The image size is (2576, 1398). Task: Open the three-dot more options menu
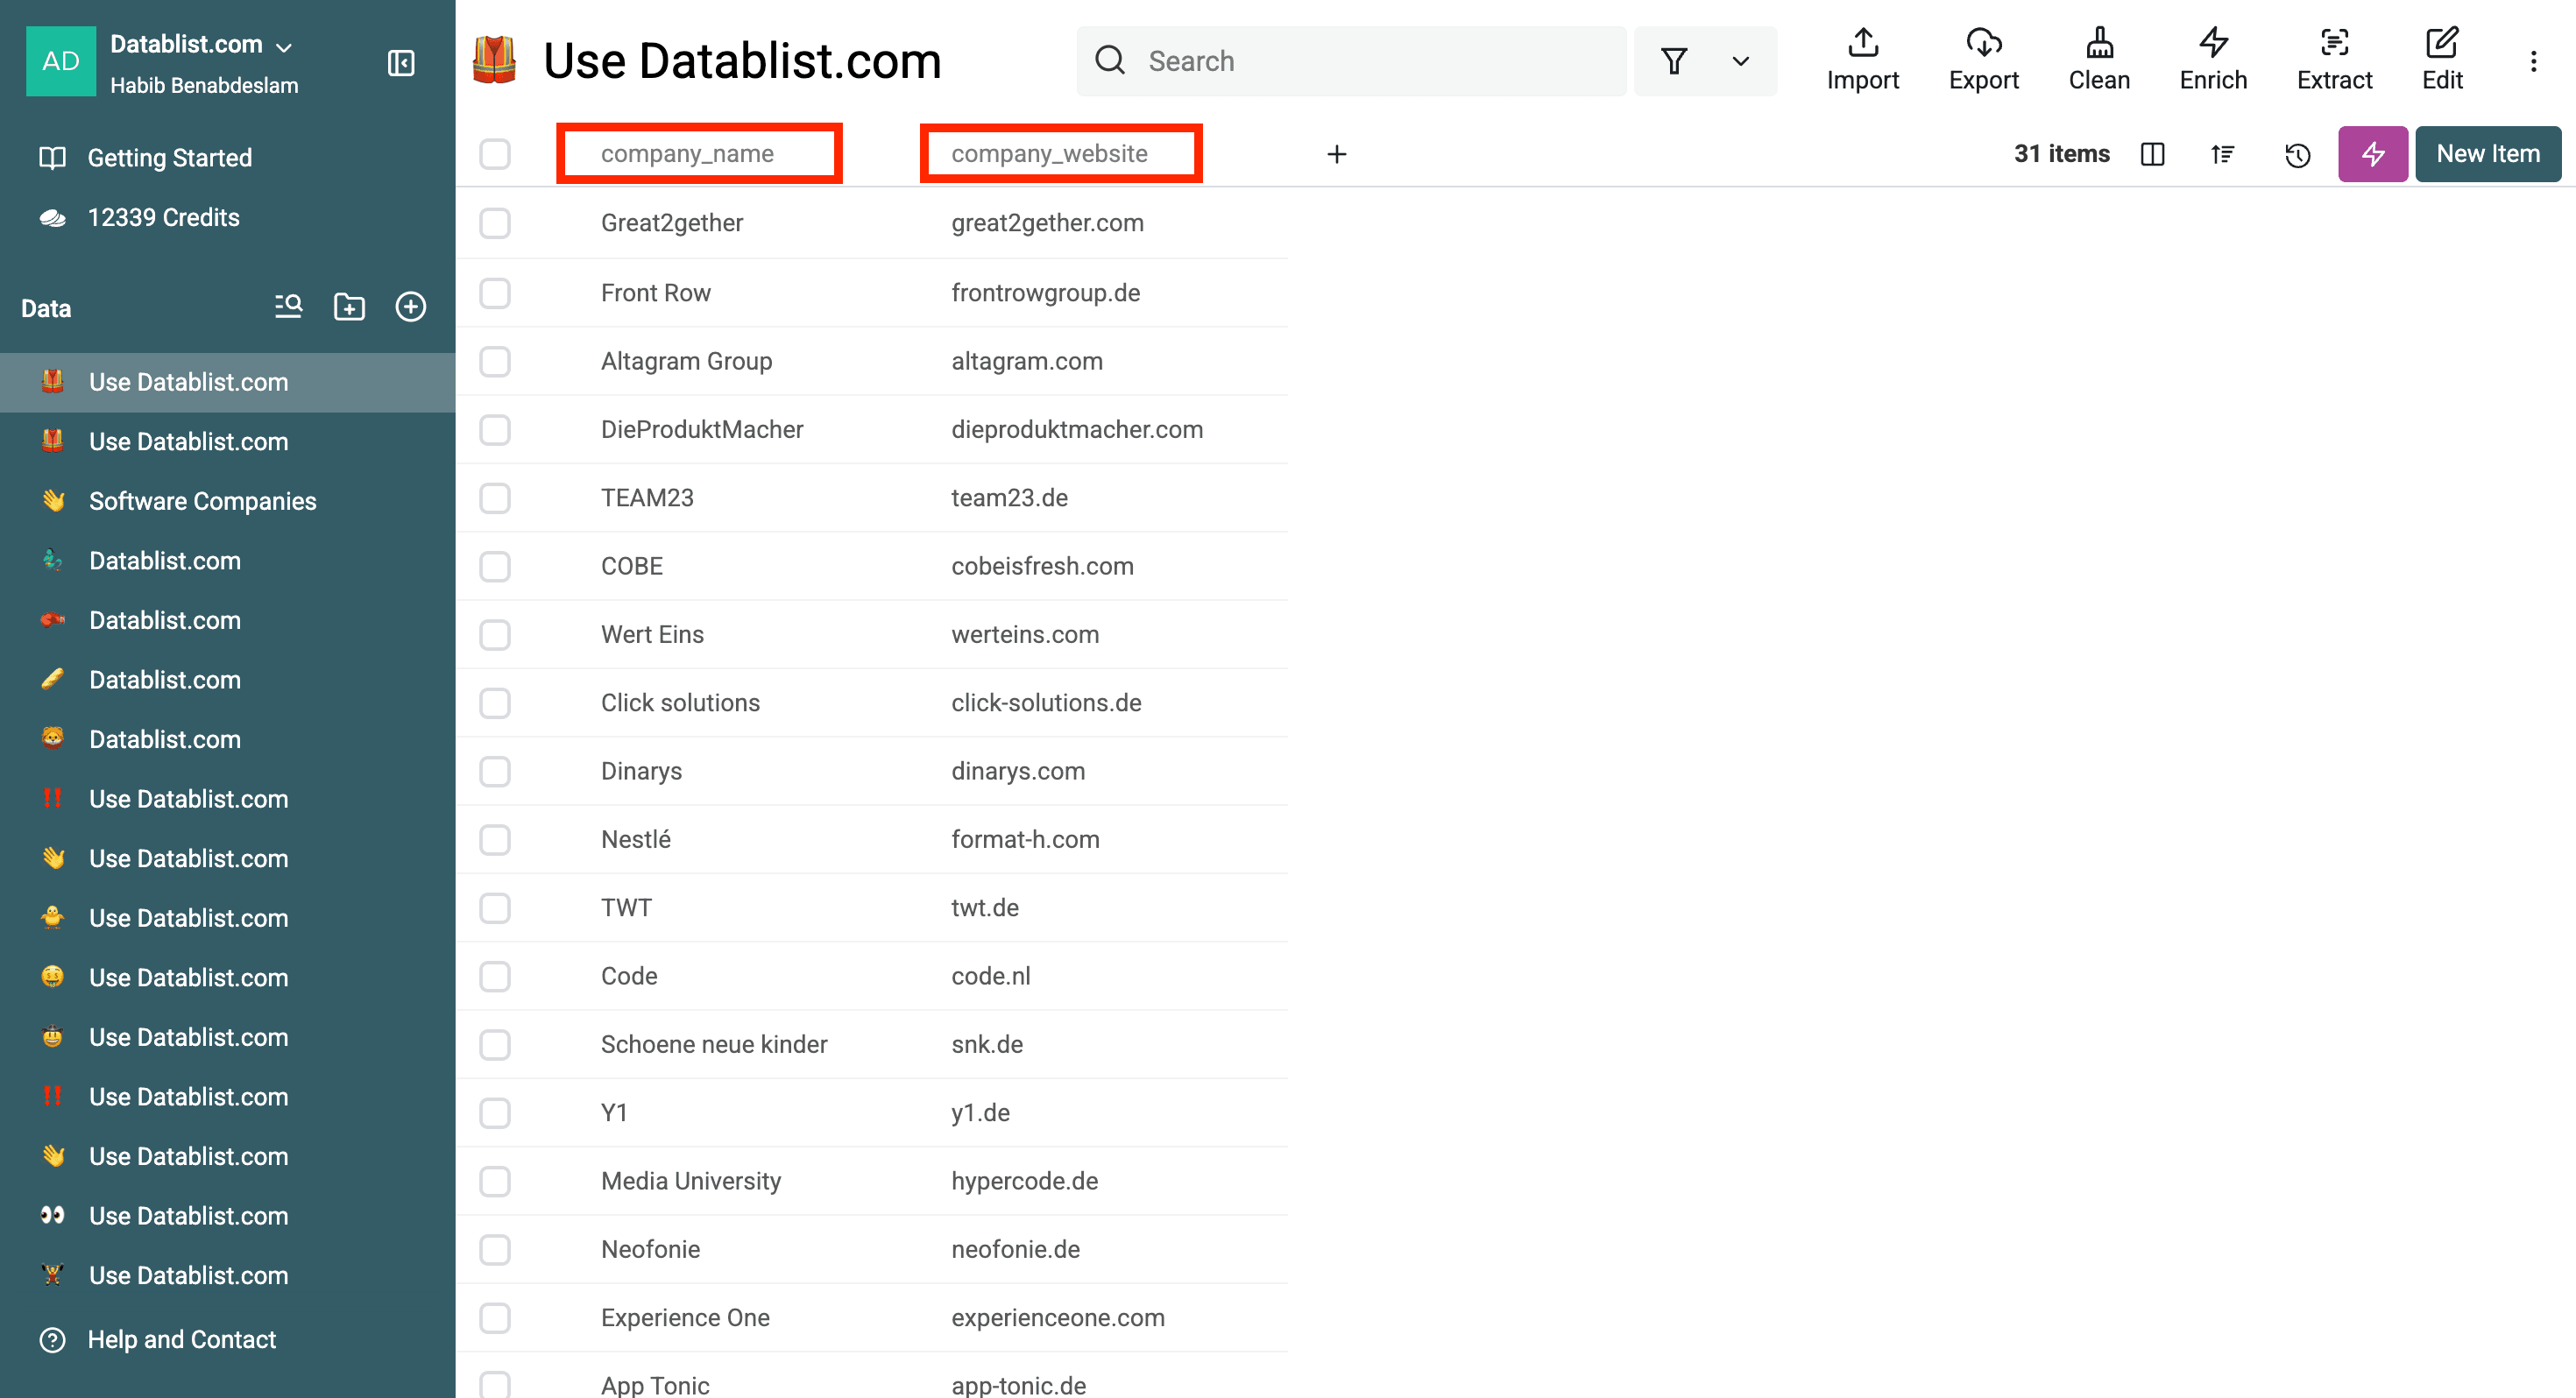click(x=2533, y=61)
